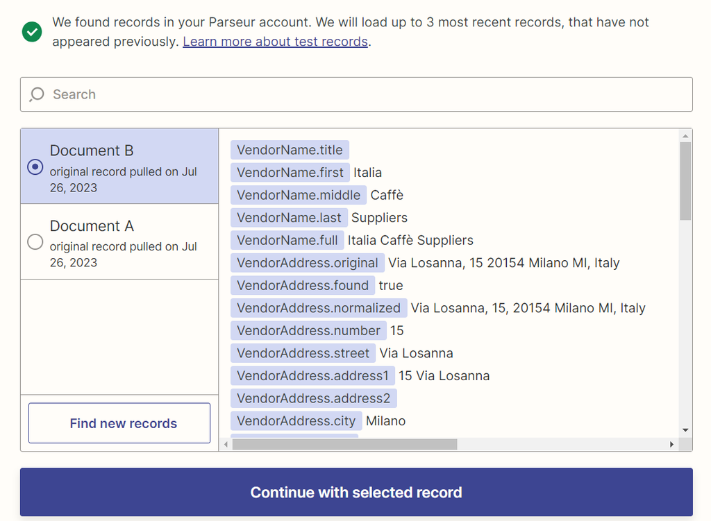Click the Find new records button

tap(119, 422)
